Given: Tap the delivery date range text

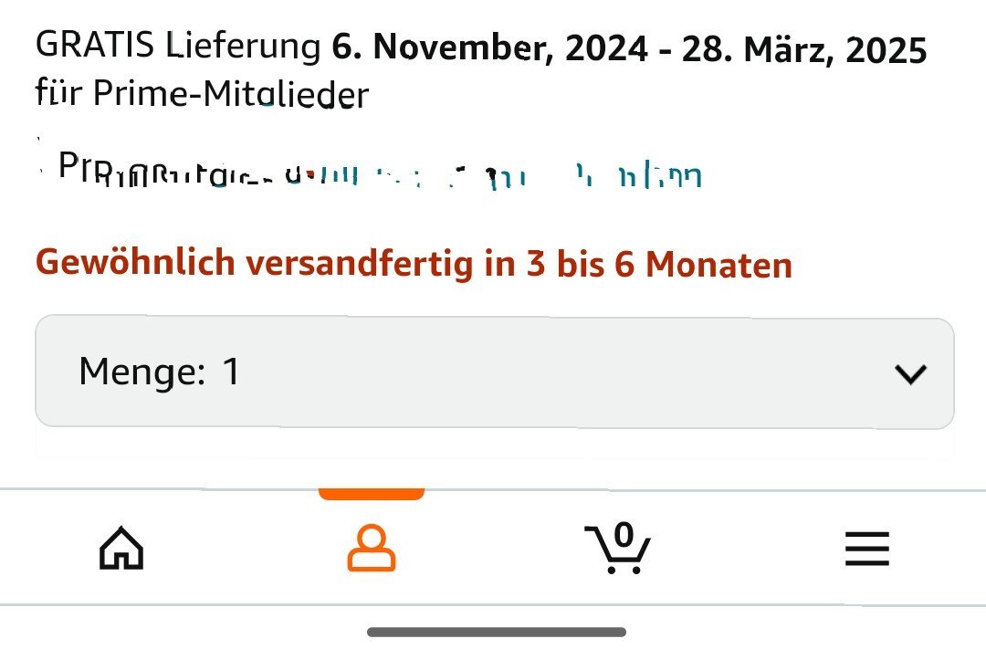Looking at the screenshot, I should [628, 49].
